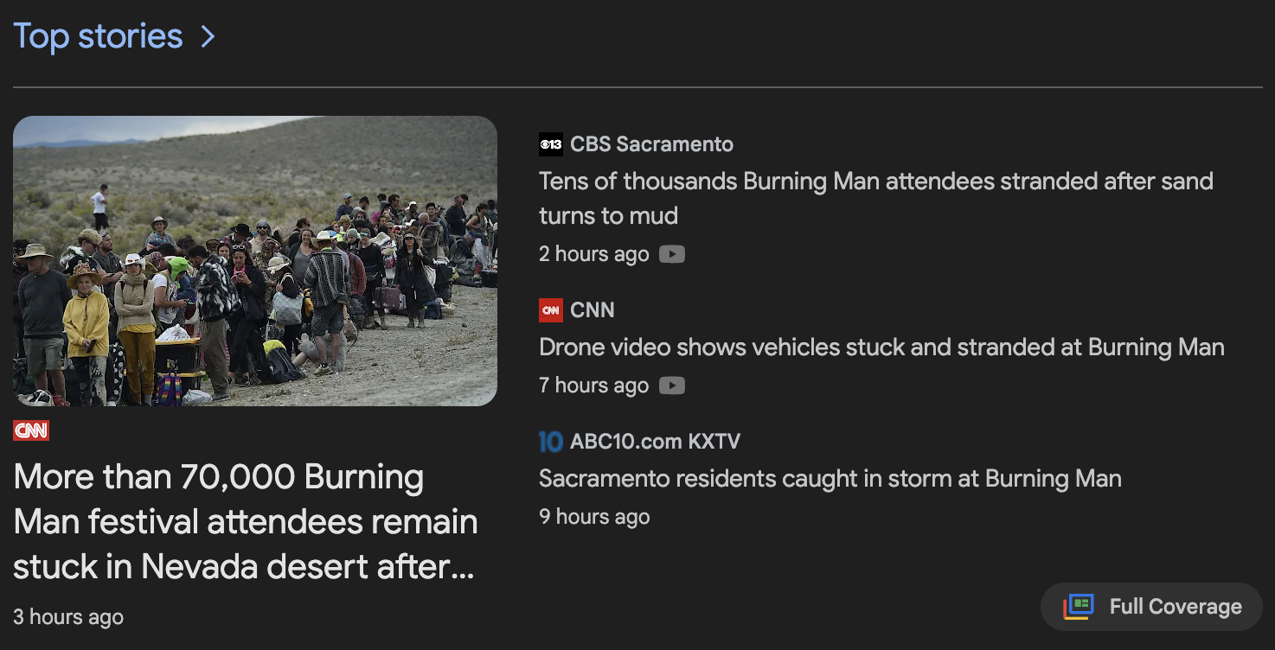Open 'Drone video shows vehicles stuck' article
The image size is (1275, 650).
click(x=881, y=347)
